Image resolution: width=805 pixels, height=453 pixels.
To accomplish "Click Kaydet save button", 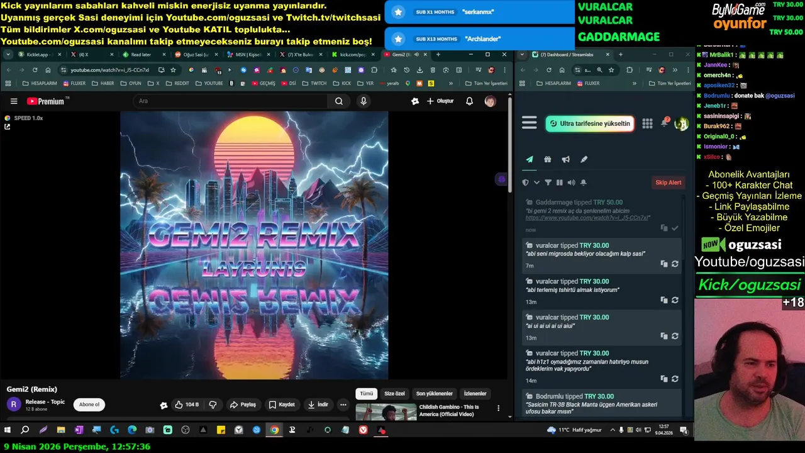I will pos(282,405).
